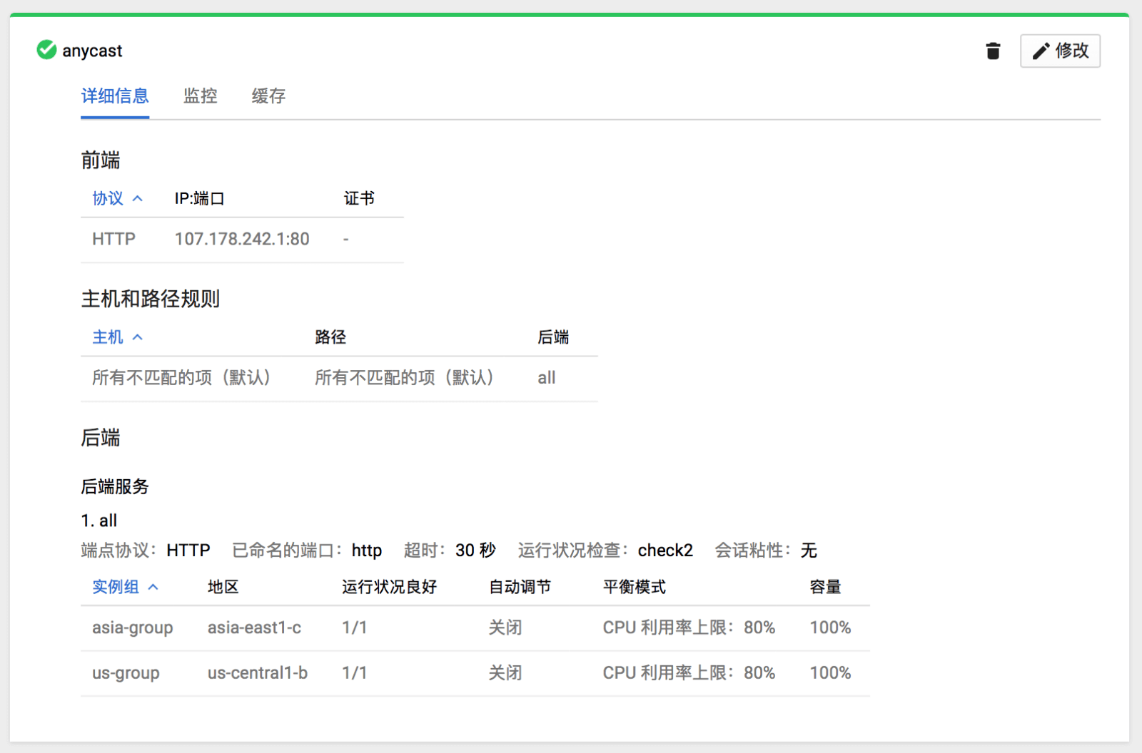Click the check2 health check name

665,550
